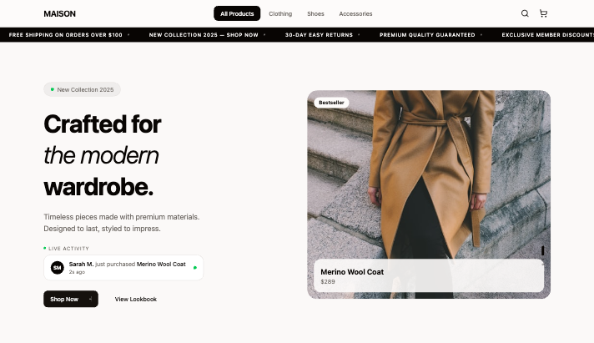
Task: Click the Shop Now button
Action: [71, 299]
